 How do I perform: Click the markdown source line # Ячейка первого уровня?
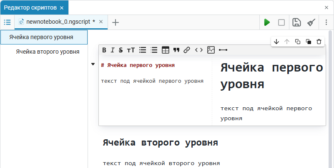pyautogui.click(x=138, y=65)
